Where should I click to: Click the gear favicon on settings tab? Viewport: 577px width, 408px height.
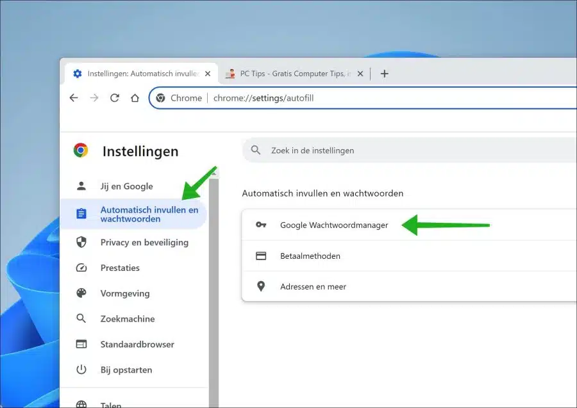pos(78,74)
